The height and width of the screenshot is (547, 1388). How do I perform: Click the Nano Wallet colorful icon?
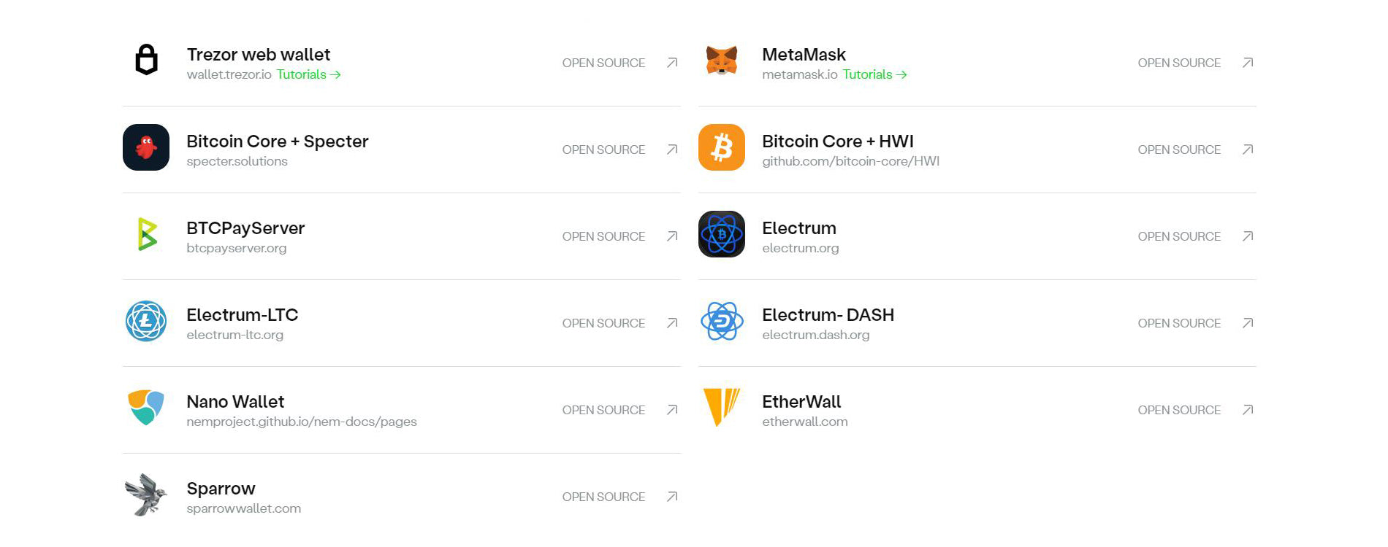tap(146, 407)
